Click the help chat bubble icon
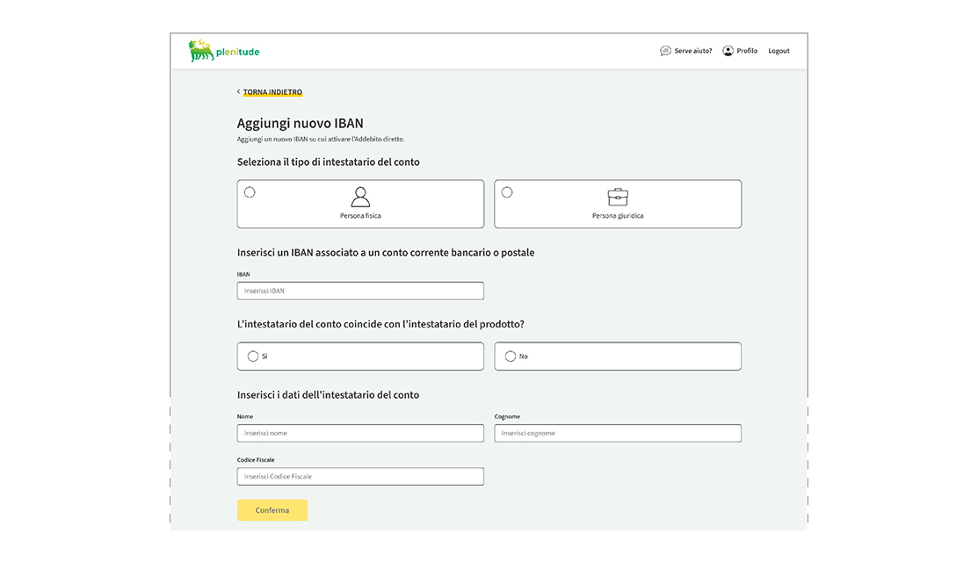Screen dimensions: 978x562 click(x=665, y=51)
